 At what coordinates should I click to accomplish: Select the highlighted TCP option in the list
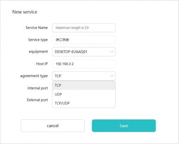click(x=84, y=85)
